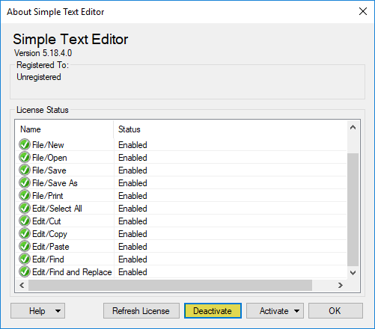Image resolution: width=375 pixels, height=329 pixels.
Task: Click the highlighted Deactivate button
Action: [x=213, y=311]
